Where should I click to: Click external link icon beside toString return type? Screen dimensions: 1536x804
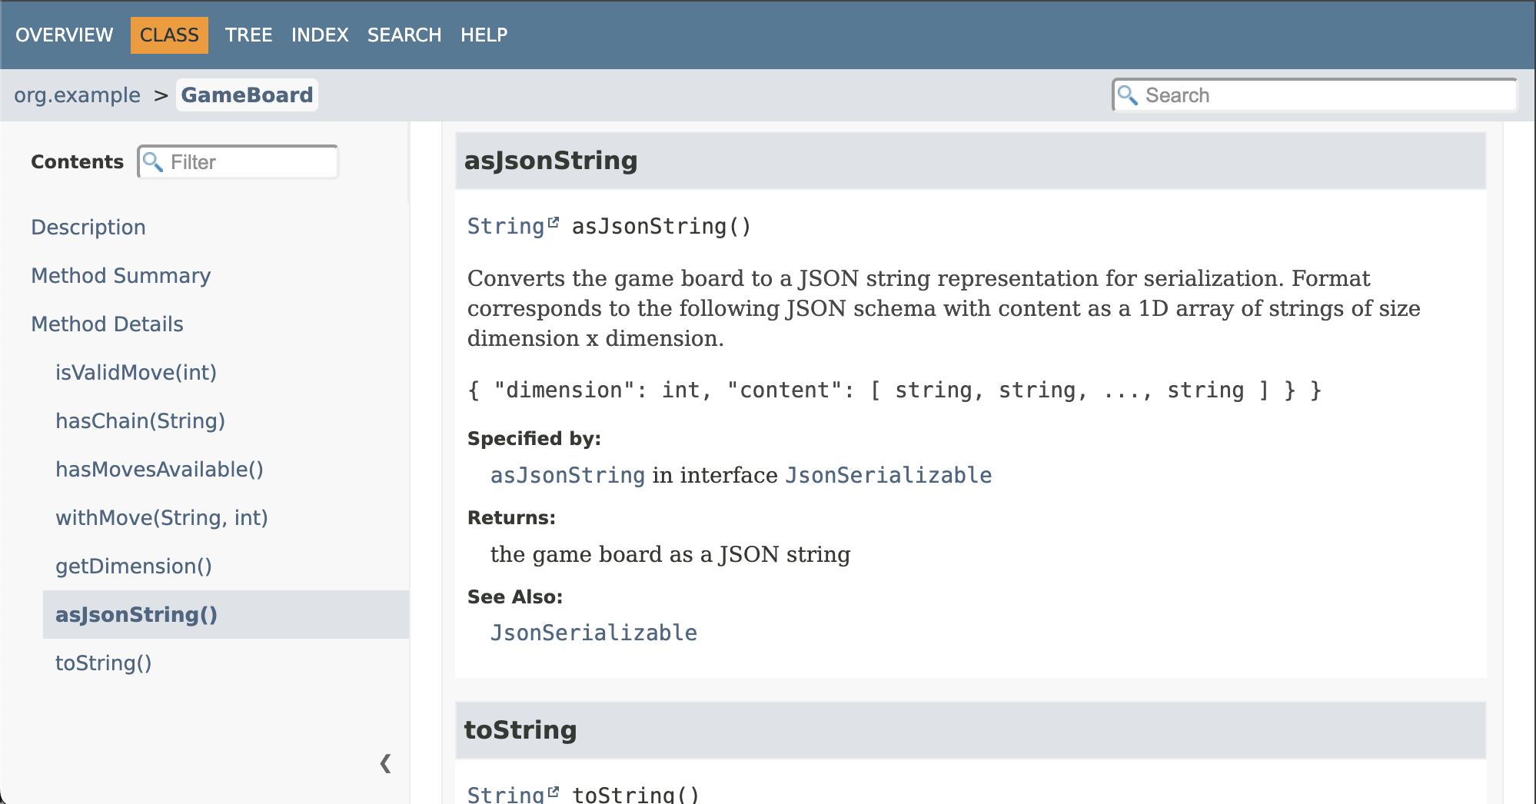click(x=553, y=791)
